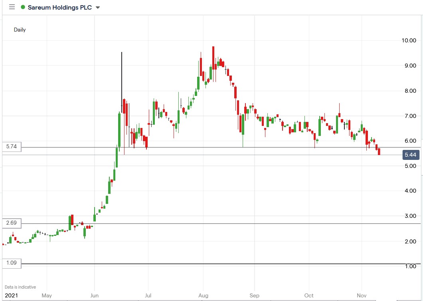Click the Jul label on time axis
This screenshot has height=301, width=423.
(x=148, y=295)
